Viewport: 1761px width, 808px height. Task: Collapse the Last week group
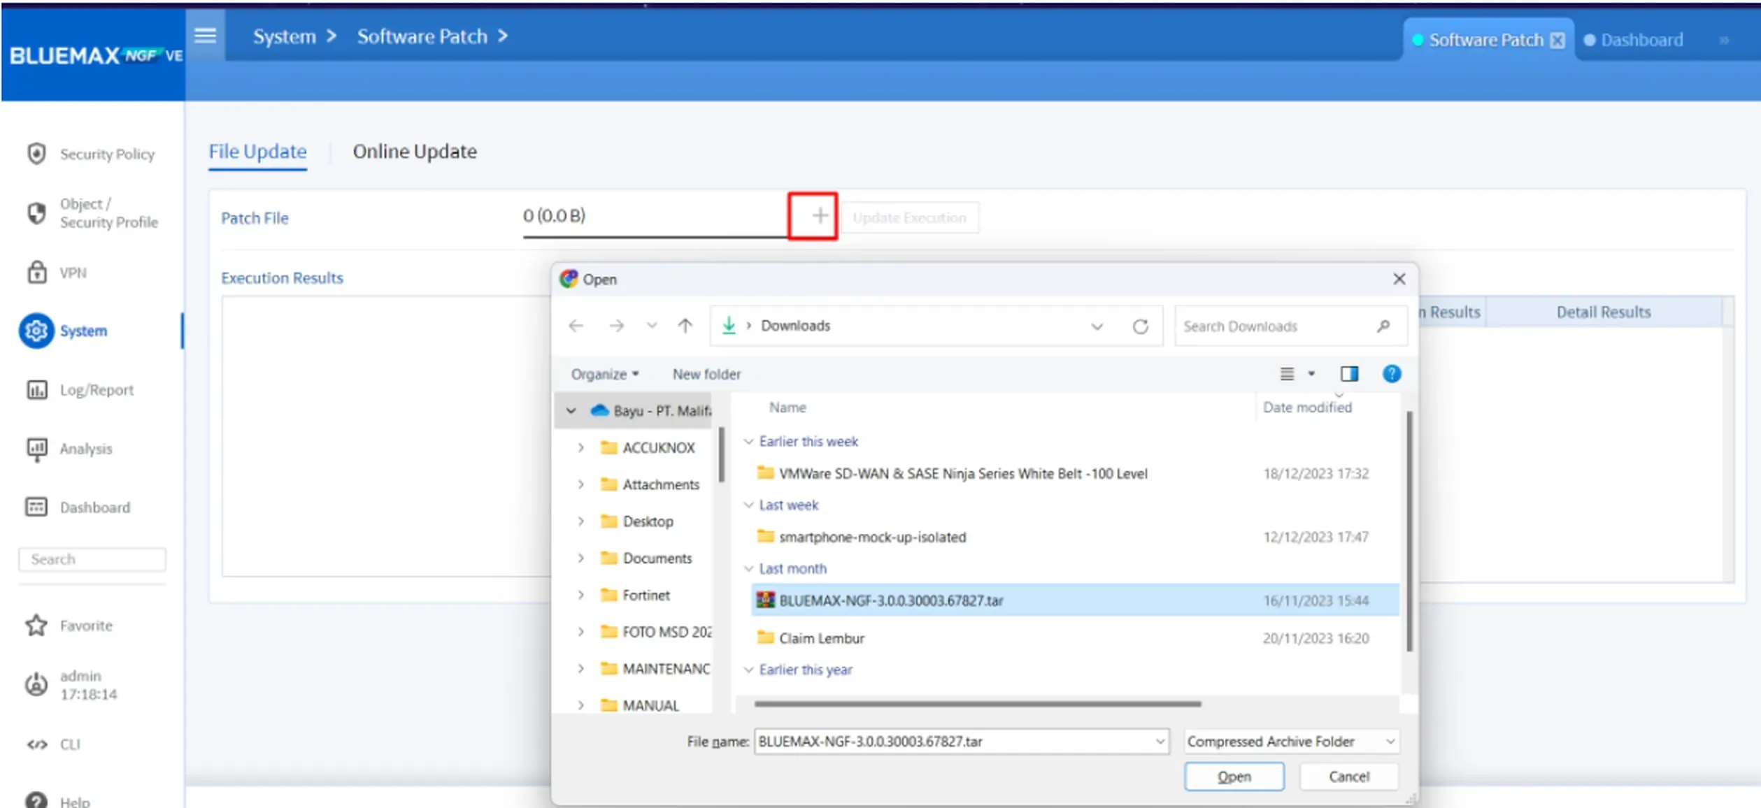[x=748, y=505]
